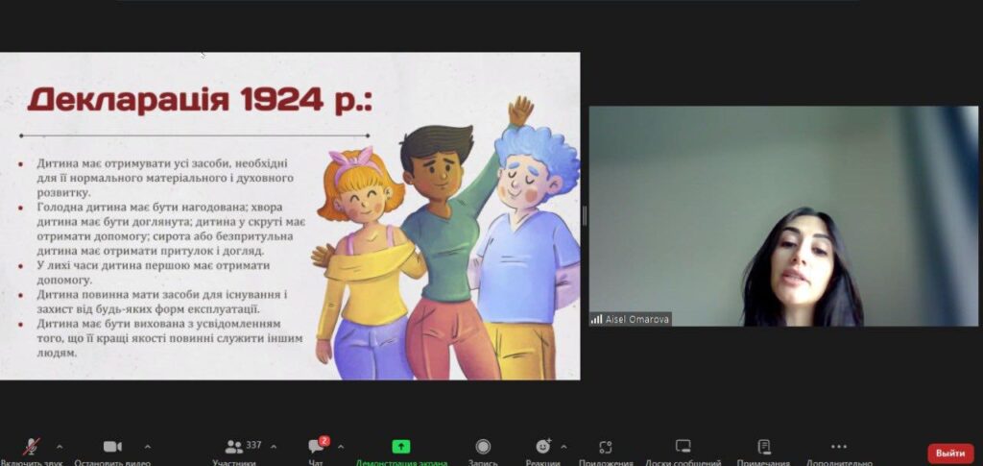This screenshot has width=983, height=466.
Task: Expand the reactions options chevron
Action: click(x=563, y=447)
